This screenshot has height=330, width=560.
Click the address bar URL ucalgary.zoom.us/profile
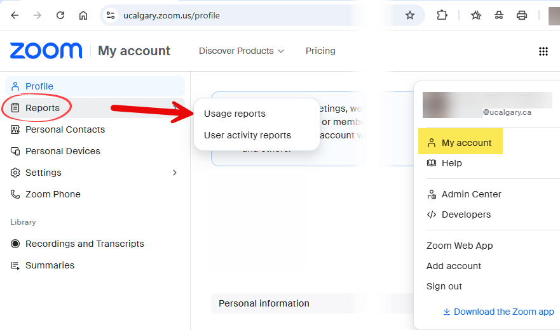[172, 15]
